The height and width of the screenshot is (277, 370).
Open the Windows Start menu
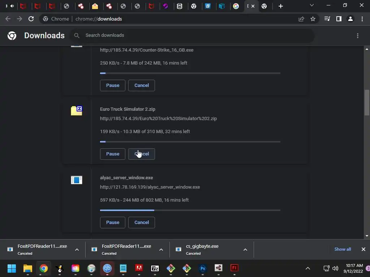(12, 268)
